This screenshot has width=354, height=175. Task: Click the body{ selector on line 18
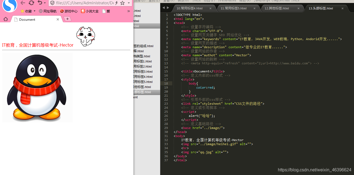193,83
